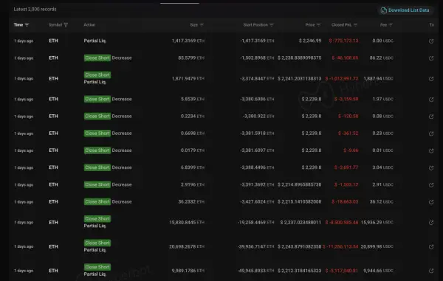Click closed PnL $-775,173.13
The image size is (443, 281).
pyautogui.click(x=343, y=41)
